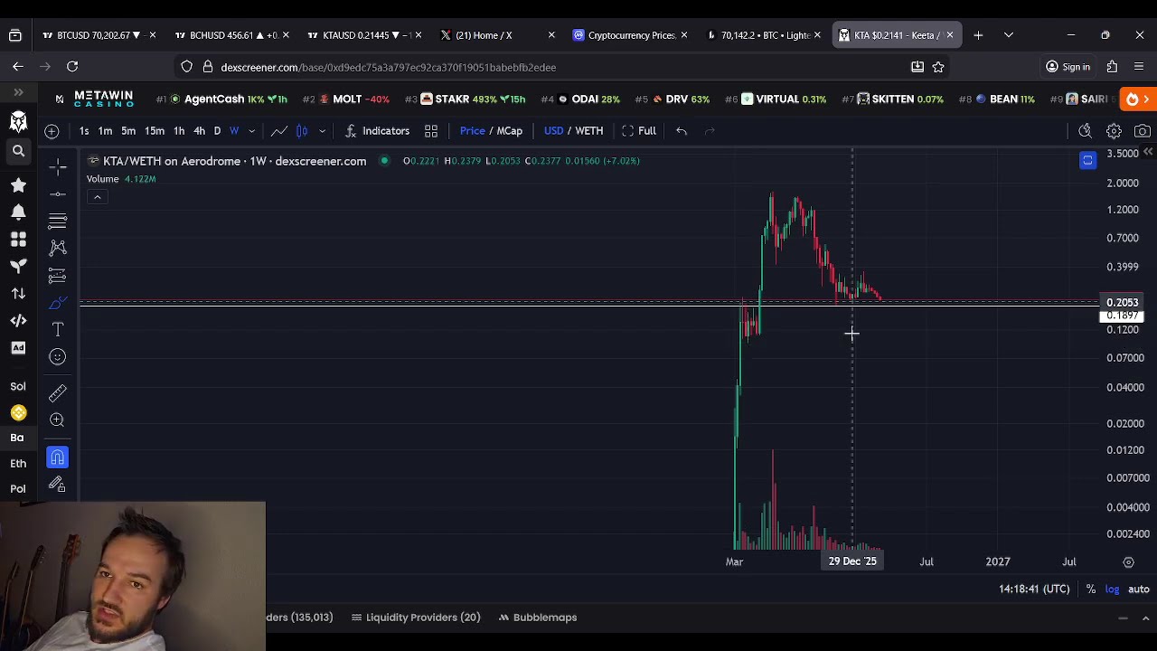
Task: Open New Pairs sprout icon
Action: (x=18, y=266)
